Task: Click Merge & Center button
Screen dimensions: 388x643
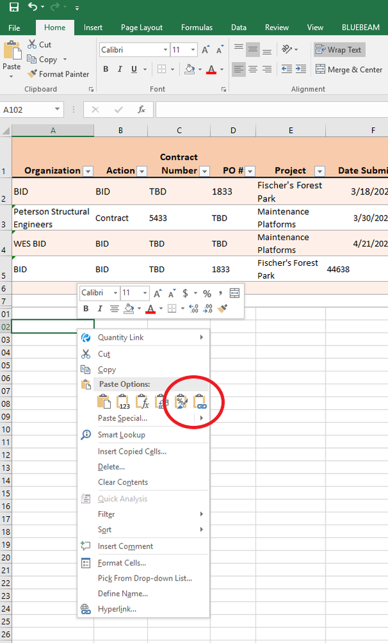Action: click(349, 70)
